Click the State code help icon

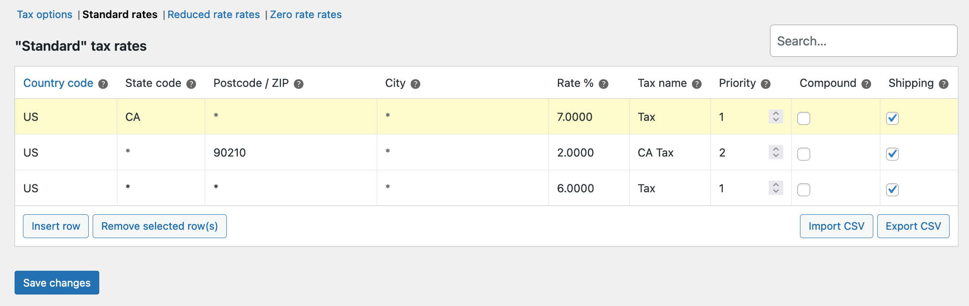pos(191,84)
